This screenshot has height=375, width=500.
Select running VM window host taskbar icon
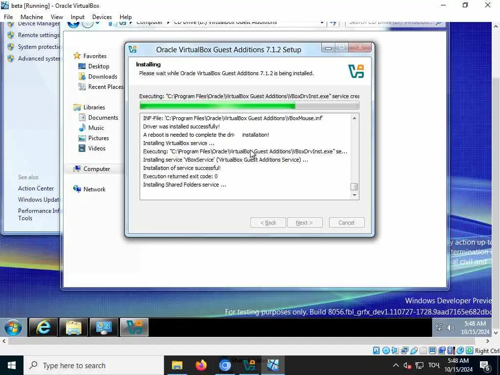click(x=272, y=365)
